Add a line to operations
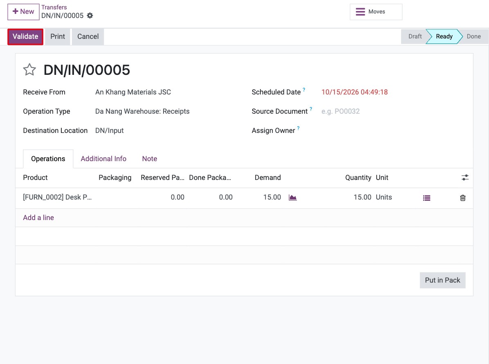Image resolution: width=489 pixels, height=364 pixels. 38,218
